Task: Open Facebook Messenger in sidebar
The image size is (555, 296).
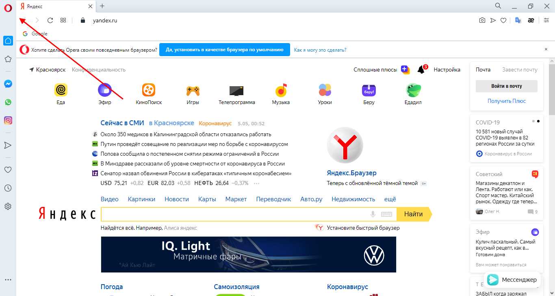Action: click(x=8, y=84)
